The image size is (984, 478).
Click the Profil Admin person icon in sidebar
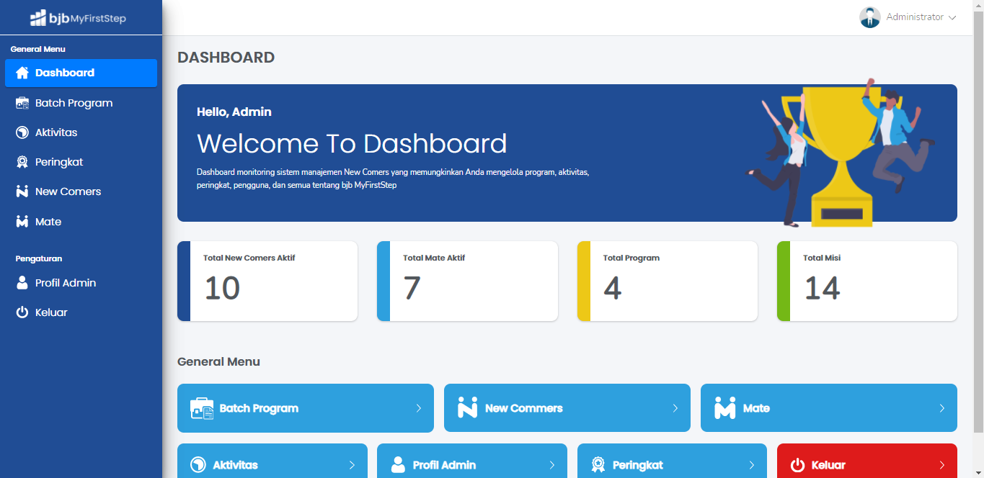tap(22, 282)
